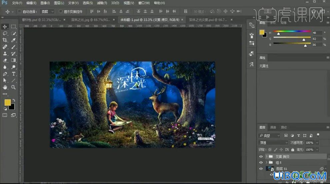Screen dimensions: 330x184
Task: Expand the 组 5 group
Action: [266, 163]
